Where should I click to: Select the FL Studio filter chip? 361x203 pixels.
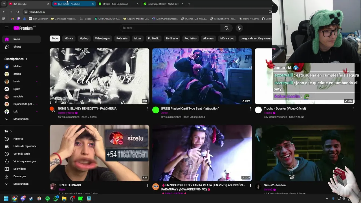(x=154, y=38)
